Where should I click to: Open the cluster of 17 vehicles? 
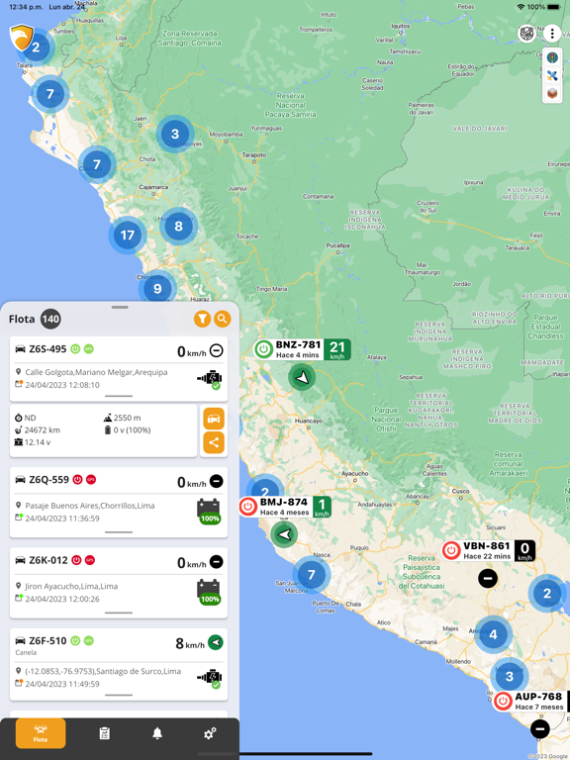coord(127,236)
